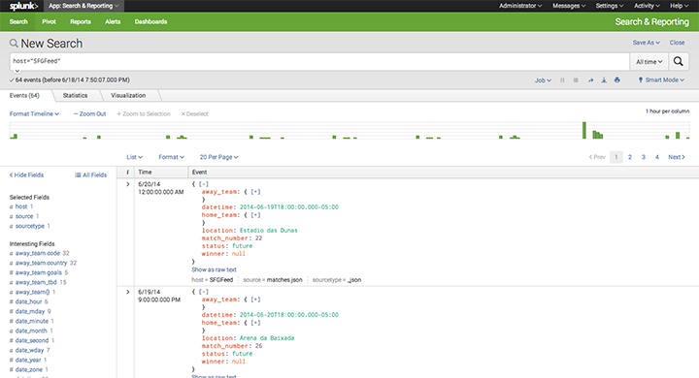699x378 pixels.
Task: Open Smart Mode dropdown
Action: pos(661,80)
